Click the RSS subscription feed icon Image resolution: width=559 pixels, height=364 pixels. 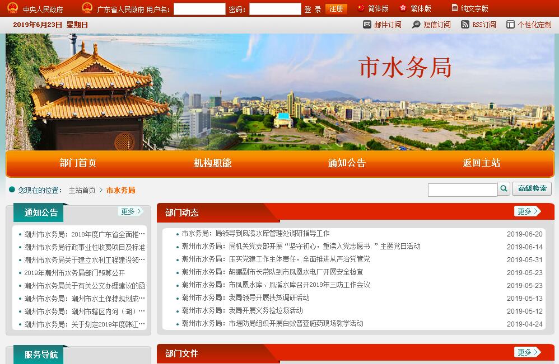[465, 25]
